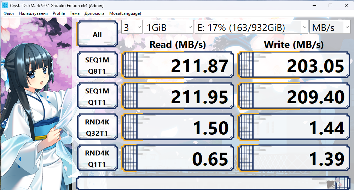Open the Profile menu
The height and width of the screenshot is (190, 354).
coord(59,13)
